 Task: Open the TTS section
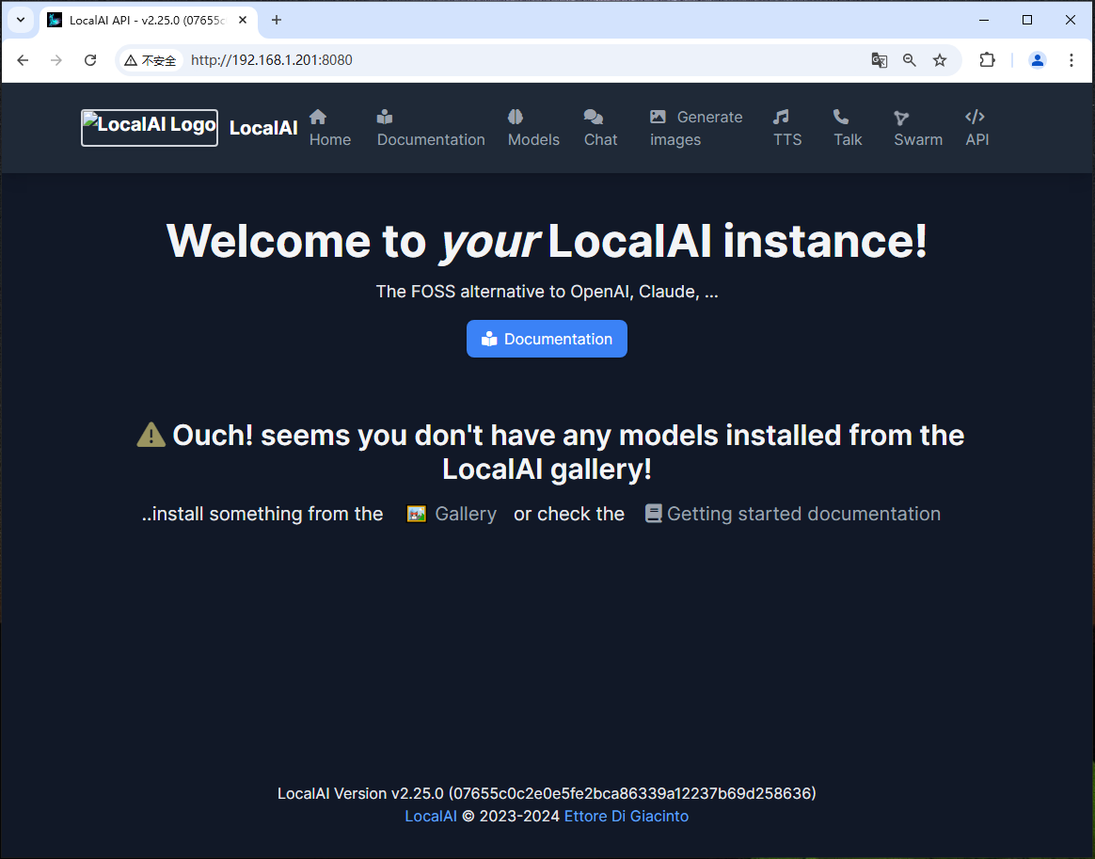(x=786, y=128)
